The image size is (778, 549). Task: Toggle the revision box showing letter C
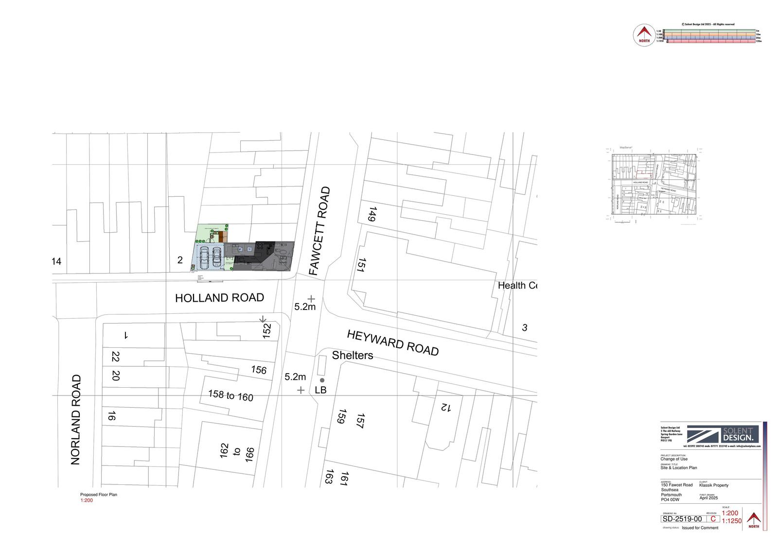(713, 519)
